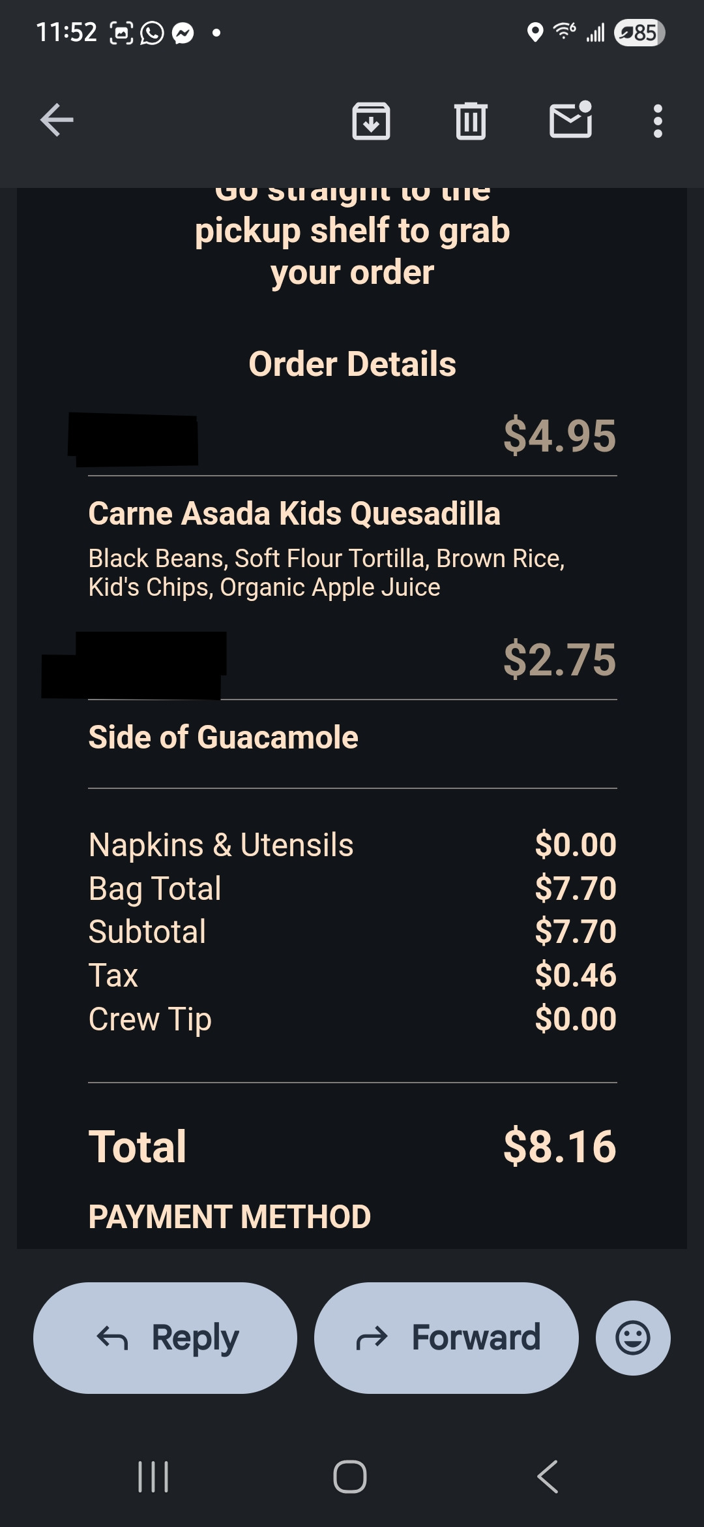Tap the battery indicator showing 85

639,33
